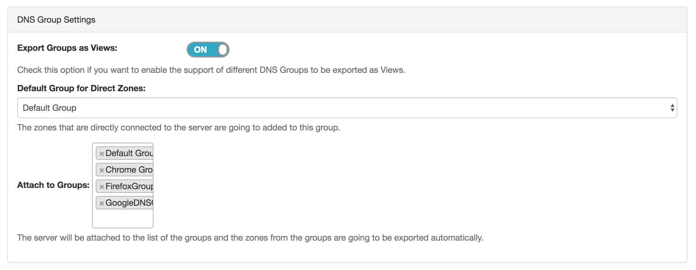
Task: Remove the FirefoxGroup tag
Action: (102, 187)
